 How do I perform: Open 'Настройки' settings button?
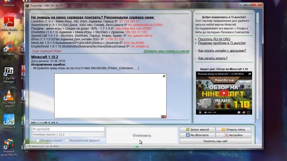click(x=234, y=135)
